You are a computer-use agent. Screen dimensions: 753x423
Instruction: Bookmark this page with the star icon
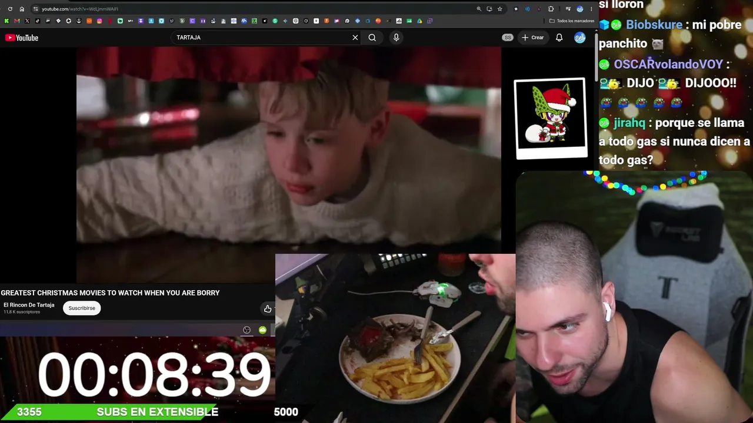tap(500, 9)
